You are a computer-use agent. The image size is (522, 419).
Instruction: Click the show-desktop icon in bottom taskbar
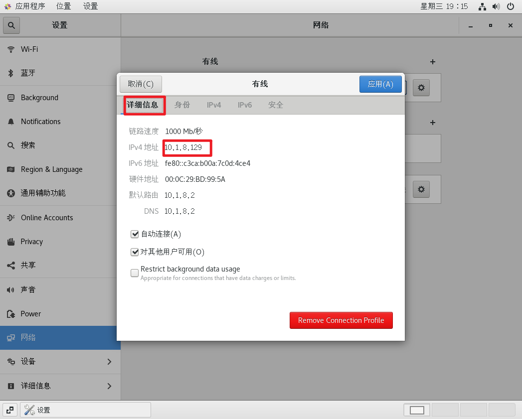coord(10,410)
